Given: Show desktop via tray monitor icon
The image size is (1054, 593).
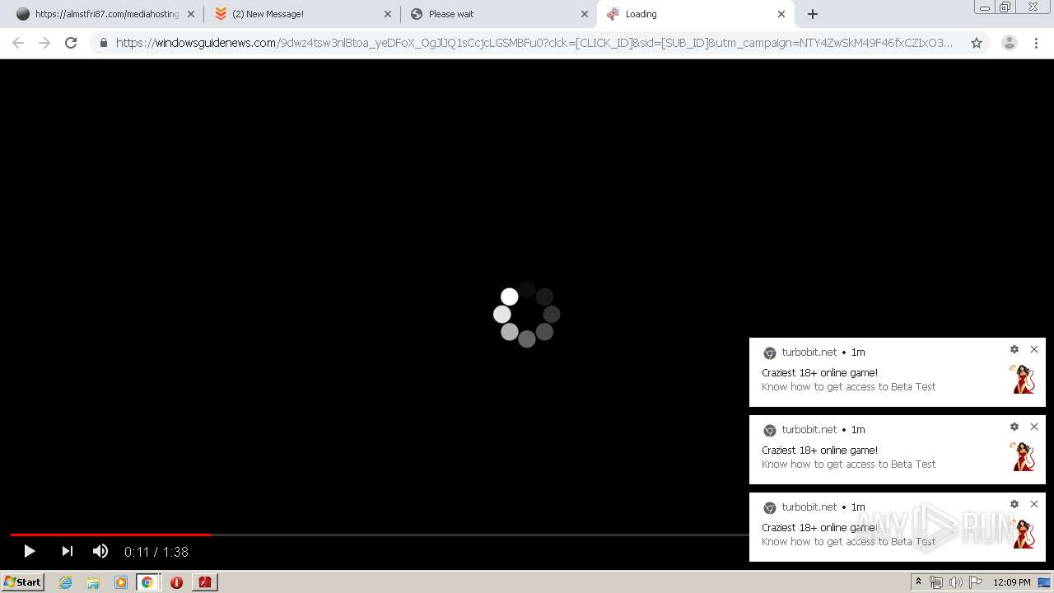Looking at the screenshot, I should pos(1045,582).
